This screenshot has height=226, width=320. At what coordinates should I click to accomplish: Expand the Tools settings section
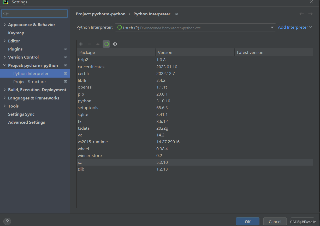click(x=5, y=106)
